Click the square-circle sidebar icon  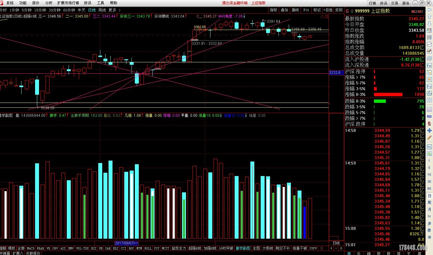pos(429,100)
